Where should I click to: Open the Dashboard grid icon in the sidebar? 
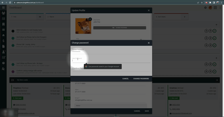4,7
